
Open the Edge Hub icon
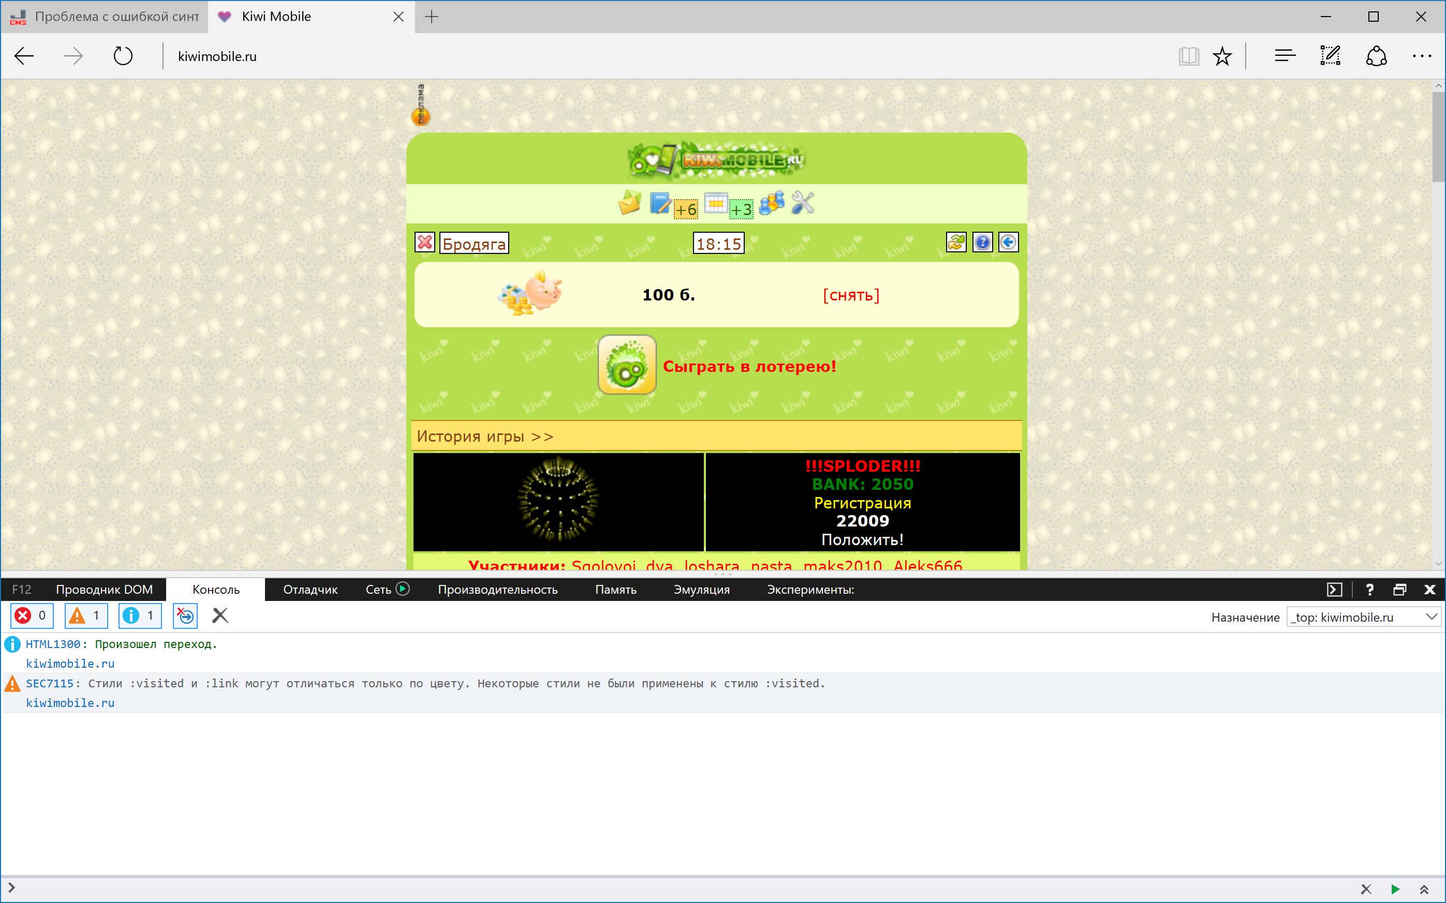pos(1285,56)
